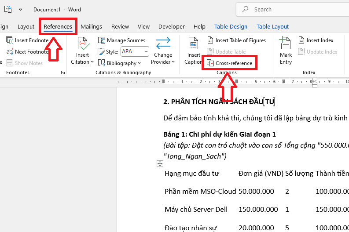Open the Developer tab
The height and width of the screenshot is (232, 349).
point(171,27)
